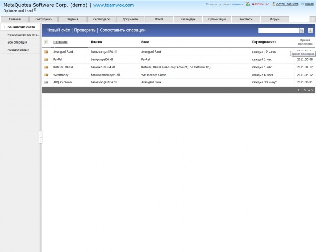Select the WebMoney name cell
Screen dimensions: 316x252
61,75
